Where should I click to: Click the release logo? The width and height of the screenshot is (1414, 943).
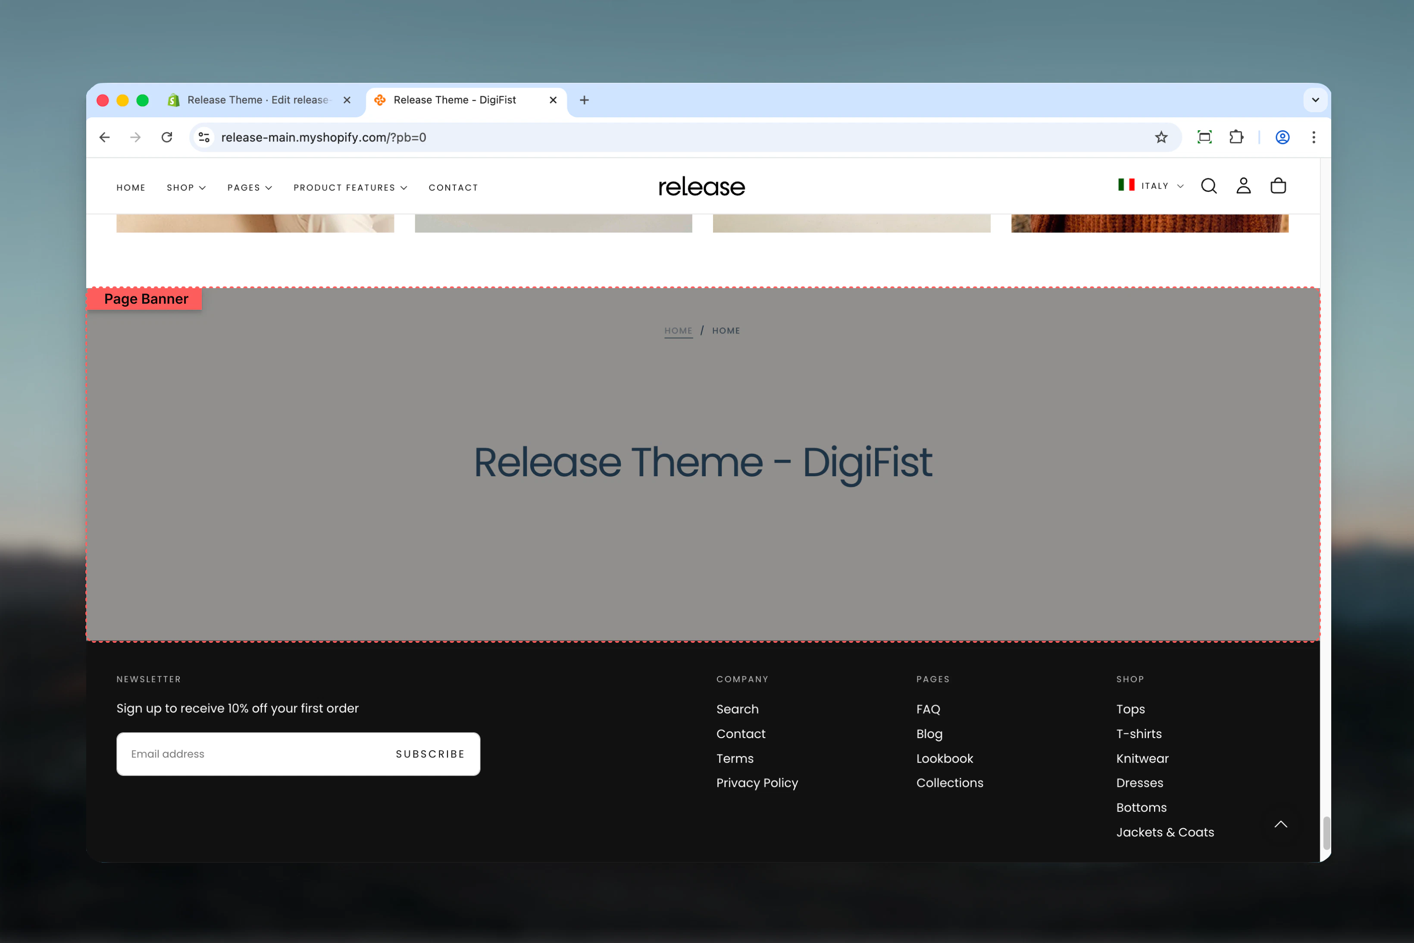click(x=701, y=186)
